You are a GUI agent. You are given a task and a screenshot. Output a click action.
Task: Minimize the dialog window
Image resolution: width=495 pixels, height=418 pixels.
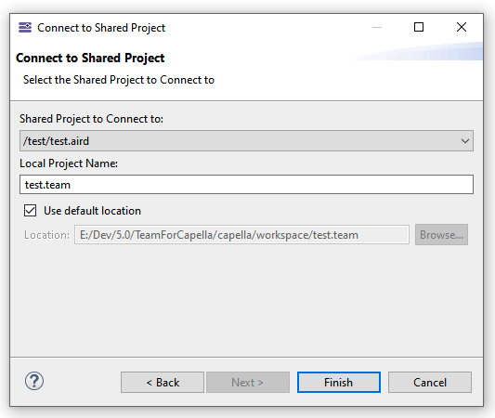pos(377,27)
